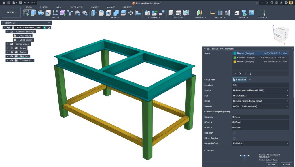
Task: Select the Align tool icon
Action: [138, 13]
